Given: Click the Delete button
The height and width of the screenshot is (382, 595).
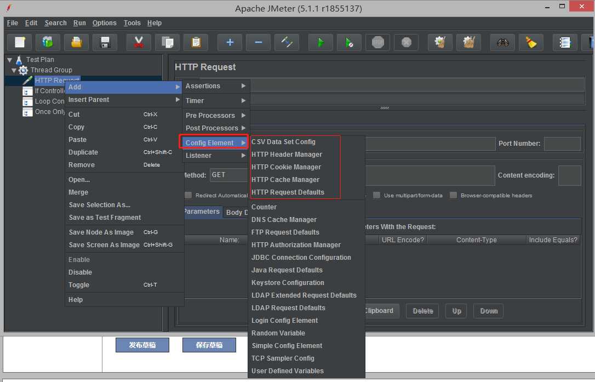Looking at the screenshot, I should pyautogui.click(x=422, y=311).
